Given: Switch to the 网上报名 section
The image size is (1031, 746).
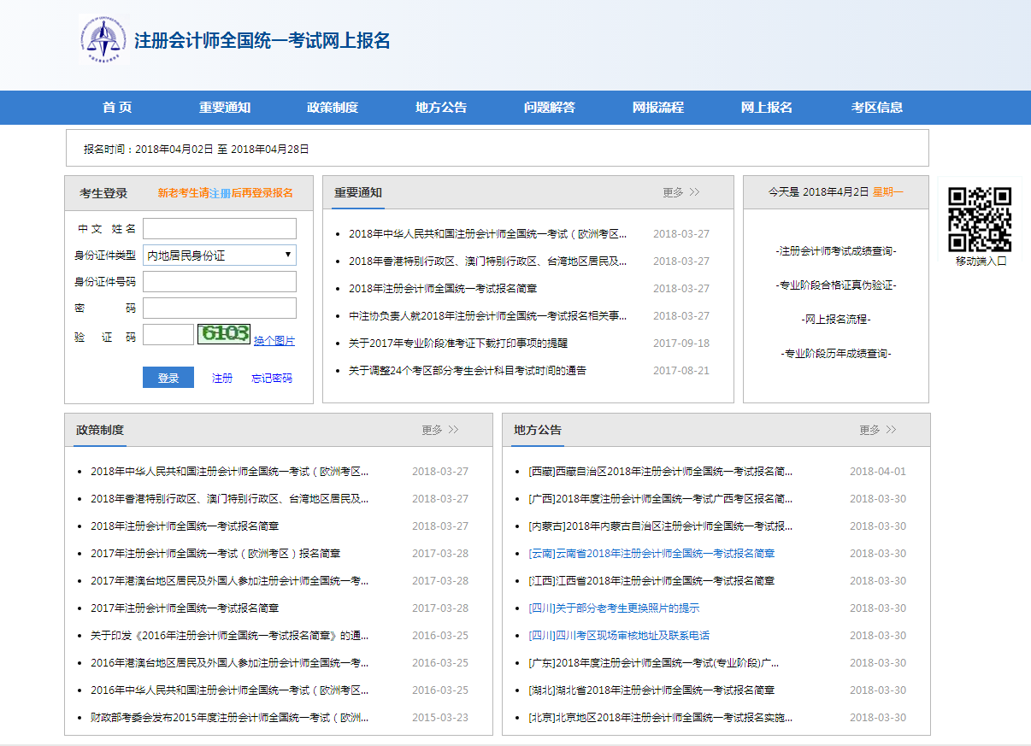Looking at the screenshot, I should [x=767, y=107].
